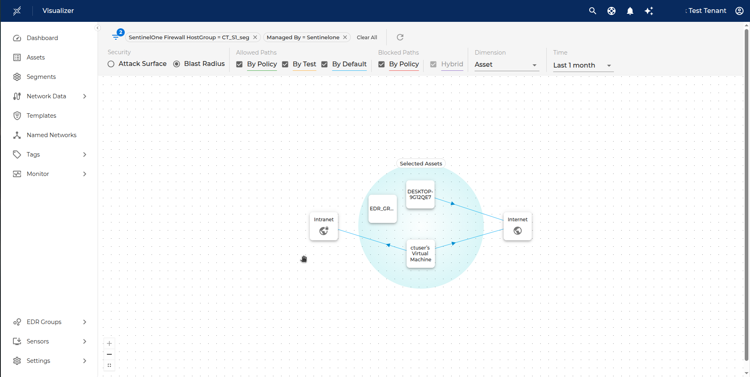Toggle the By Default checkbox
The image size is (750, 377).
pos(324,64)
